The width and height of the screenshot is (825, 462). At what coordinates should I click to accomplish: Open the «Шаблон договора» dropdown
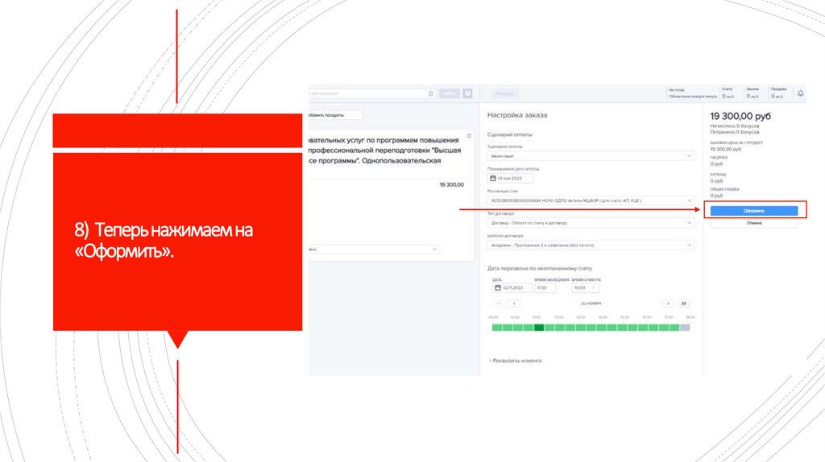[x=591, y=245]
